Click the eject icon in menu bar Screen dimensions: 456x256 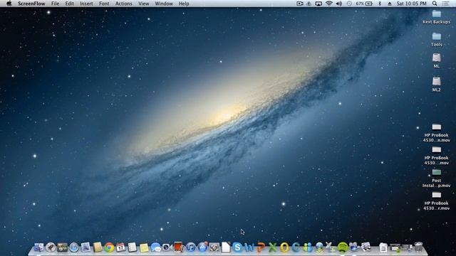pos(390,4)
